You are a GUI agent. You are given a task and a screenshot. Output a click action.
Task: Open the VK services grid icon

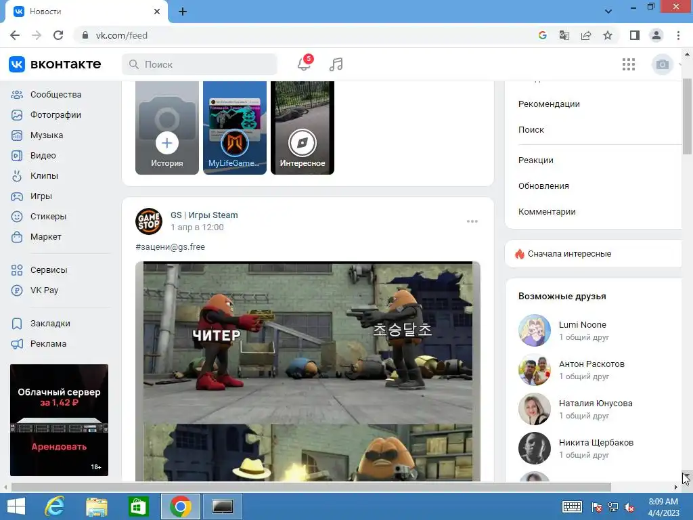coord(629,64)
